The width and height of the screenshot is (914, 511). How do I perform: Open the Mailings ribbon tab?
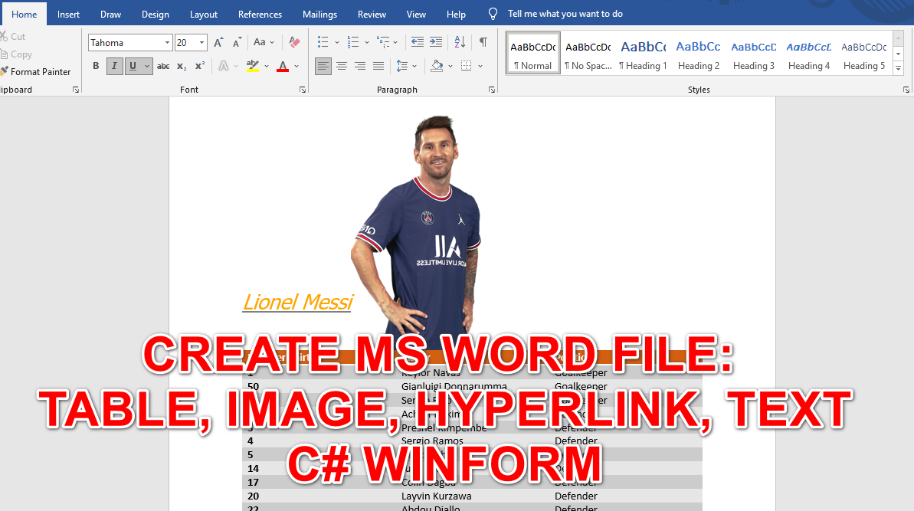point(319,14)
